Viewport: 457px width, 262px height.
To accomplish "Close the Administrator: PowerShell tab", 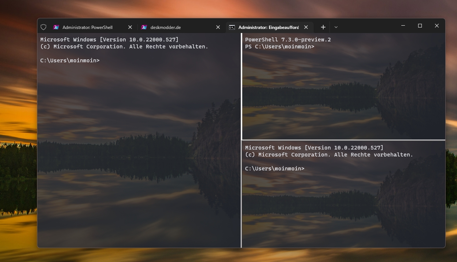I will (130, 27).
